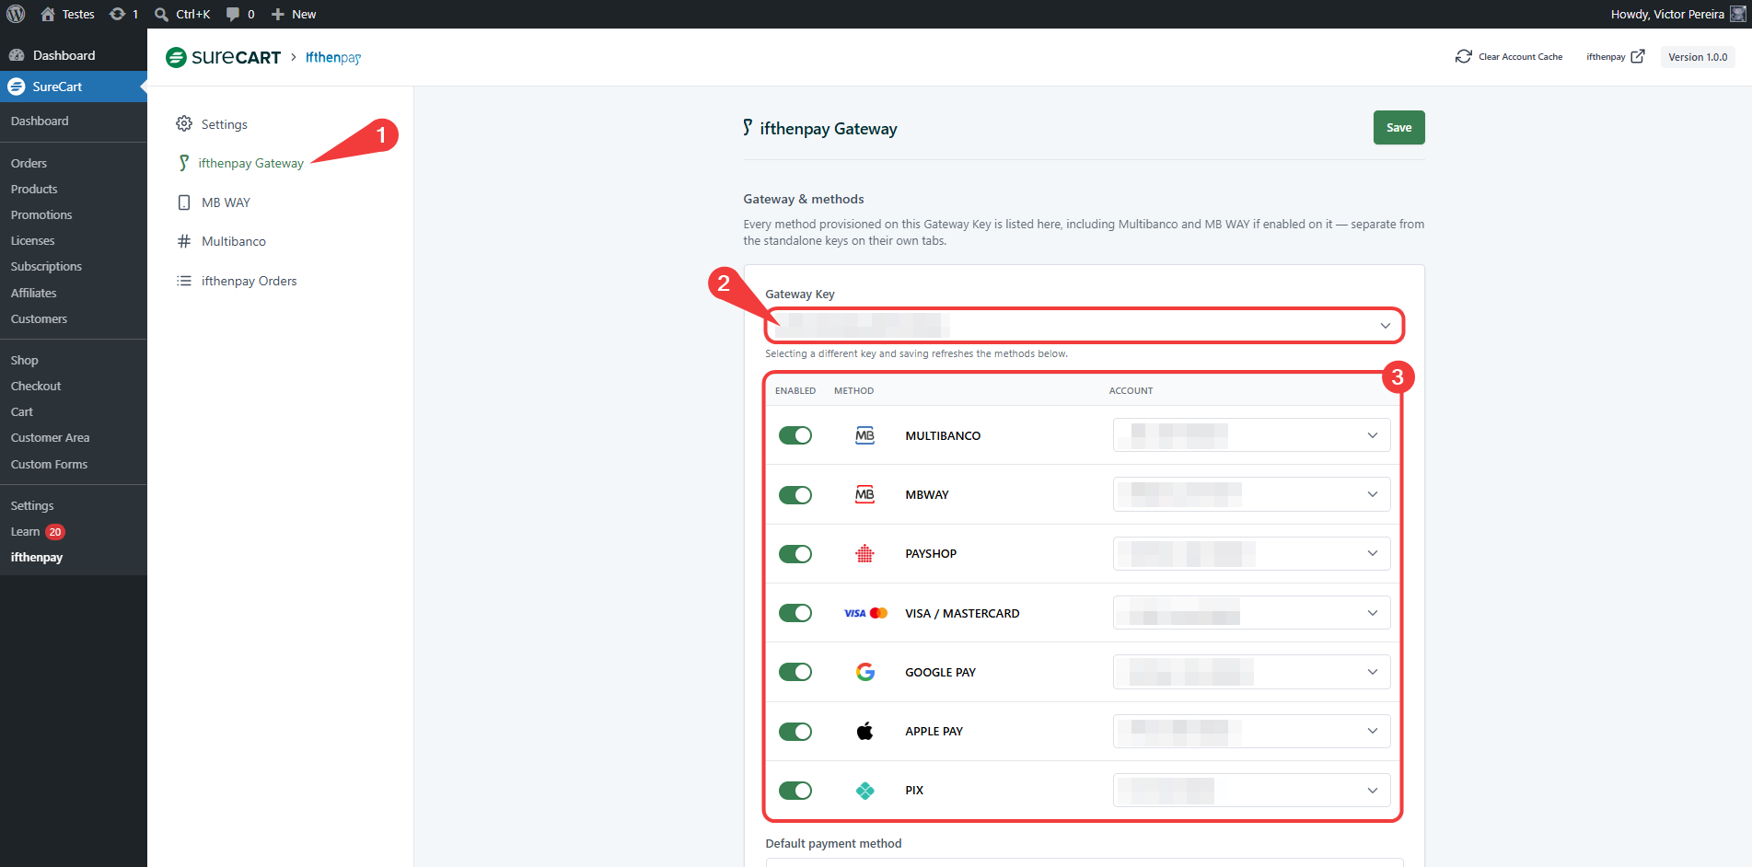Click the Multibanco hash icon
Viewport: 1752px width, 867px height.
pos(184,241)
